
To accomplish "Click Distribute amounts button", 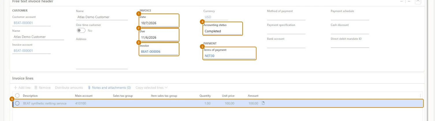I will 69,88.
